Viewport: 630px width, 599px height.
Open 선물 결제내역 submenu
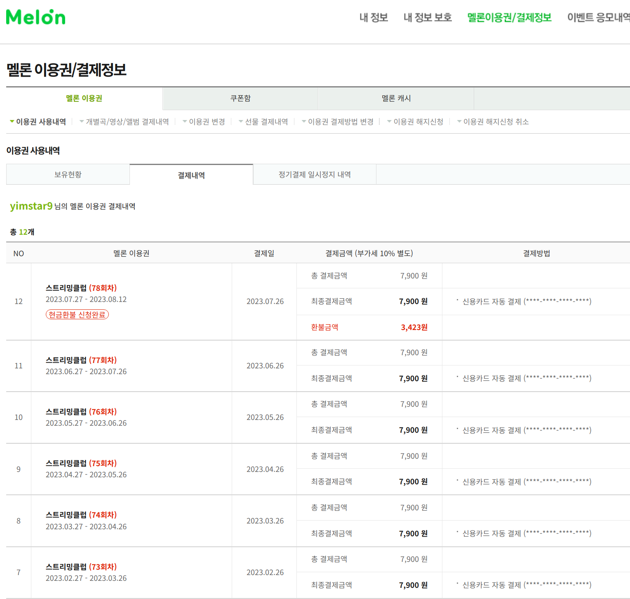point(266,122)
